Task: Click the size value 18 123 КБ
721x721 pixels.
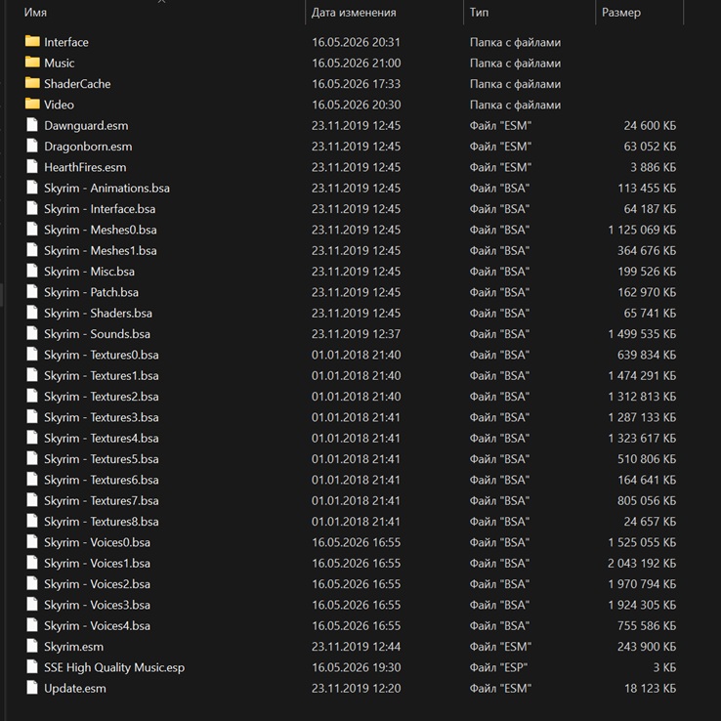Action: [650, 689]
